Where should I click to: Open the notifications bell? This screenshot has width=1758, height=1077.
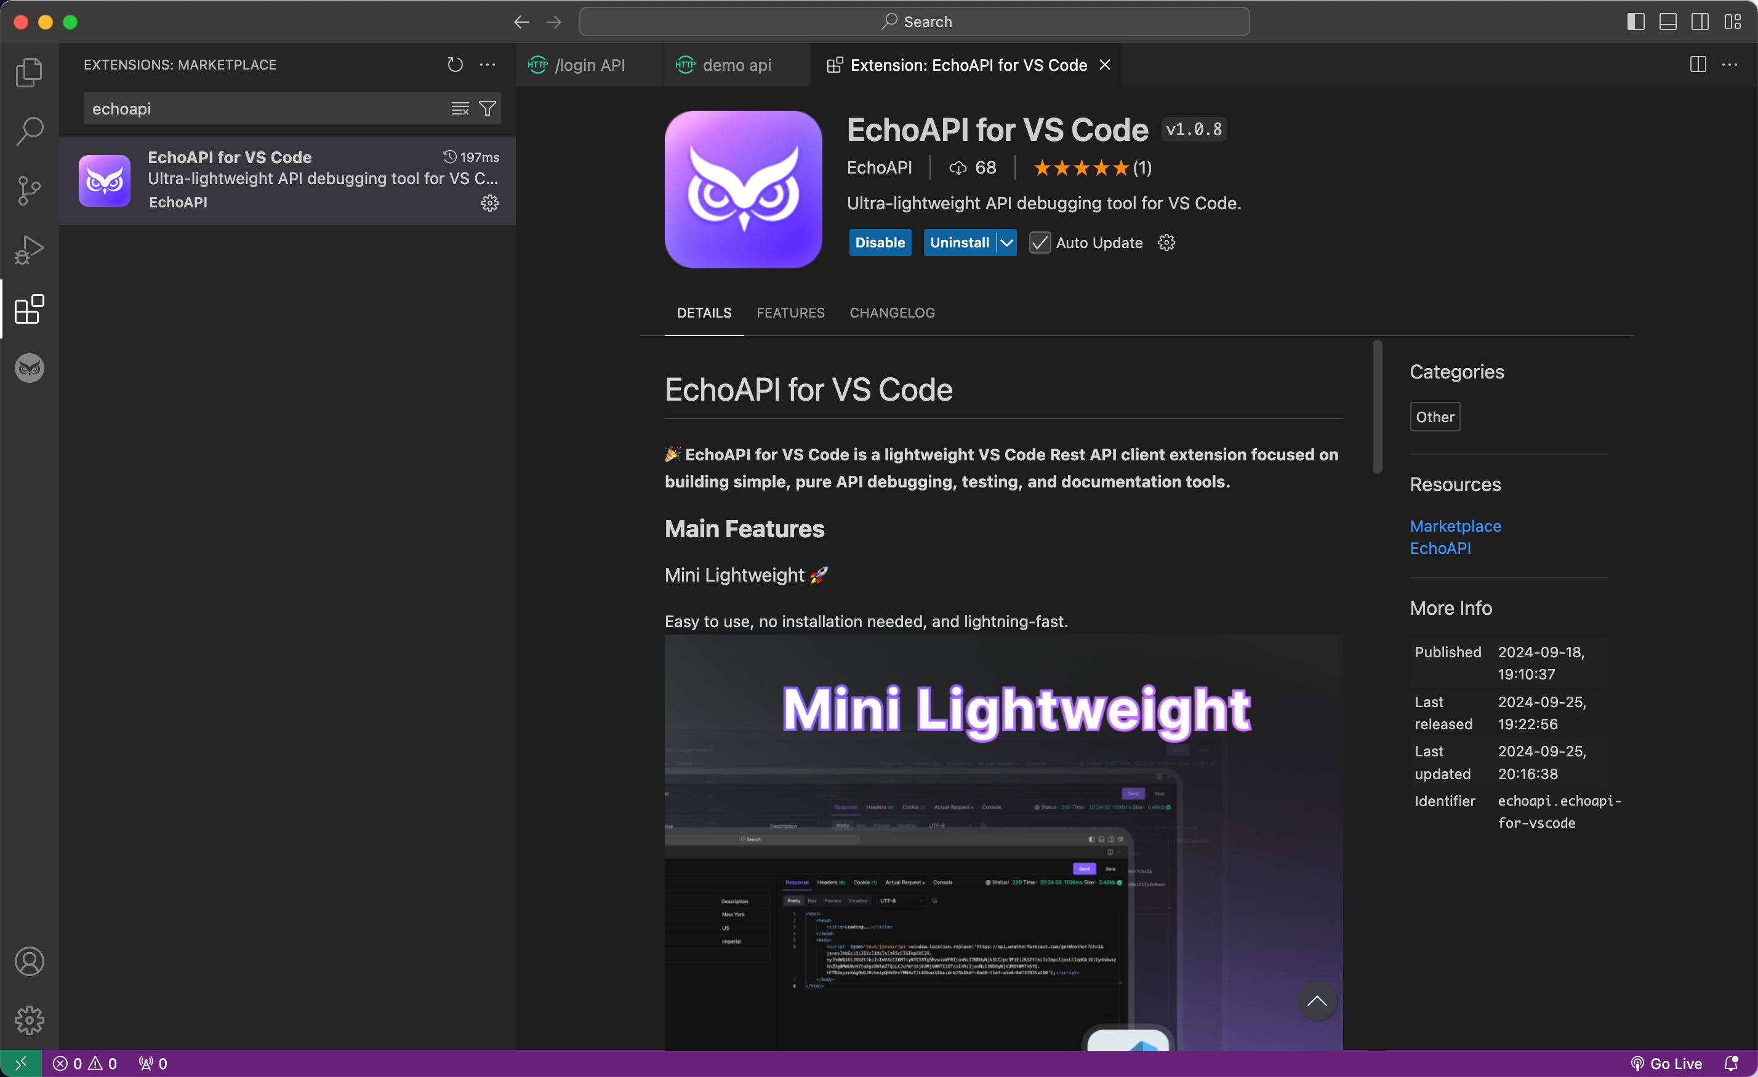click(x=1731, y=1063)
